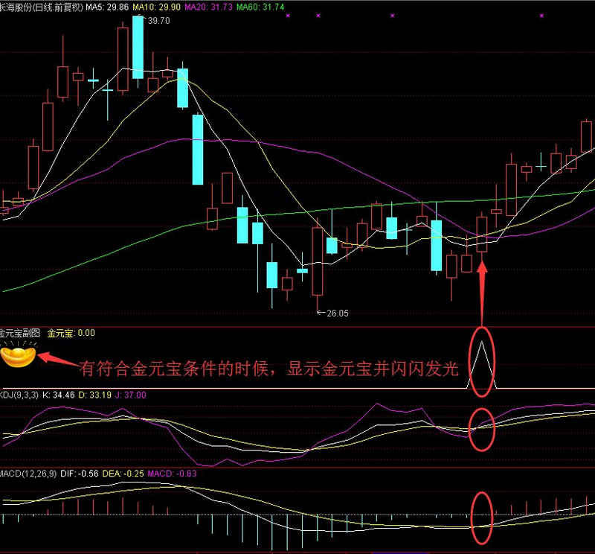
Task: Click the DEA: -0.25 value
Action: (x=123, y=474)
